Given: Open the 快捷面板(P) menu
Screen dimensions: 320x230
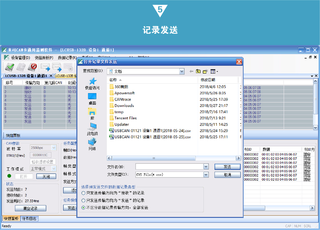Looking at the screenshot, I should pyautogui.click(x=44, y=58).
